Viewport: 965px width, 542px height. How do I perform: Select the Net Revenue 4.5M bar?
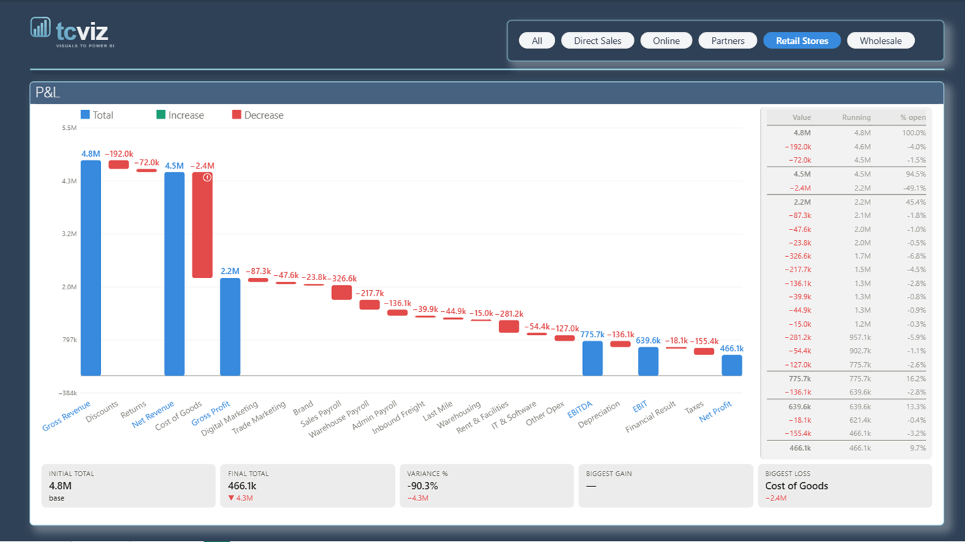tap(174, 274)
